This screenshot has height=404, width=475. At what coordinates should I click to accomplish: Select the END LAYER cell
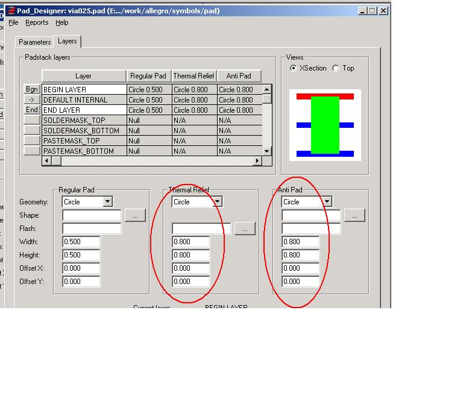coord(84,110)
